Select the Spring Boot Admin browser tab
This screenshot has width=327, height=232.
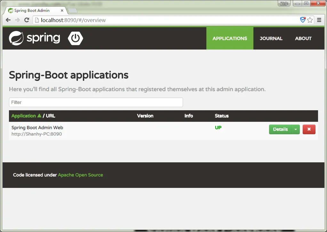coord(35,11)
